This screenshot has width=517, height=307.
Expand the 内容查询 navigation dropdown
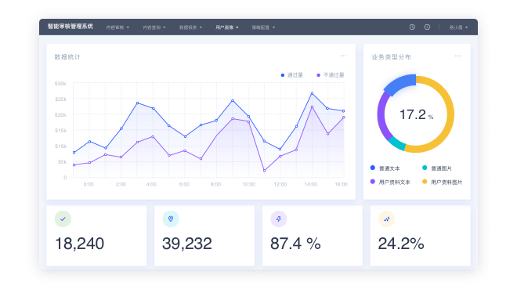point(154,27)
